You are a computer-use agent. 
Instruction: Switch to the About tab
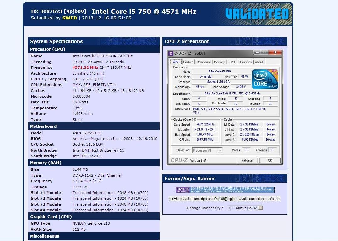pos(259,62)
